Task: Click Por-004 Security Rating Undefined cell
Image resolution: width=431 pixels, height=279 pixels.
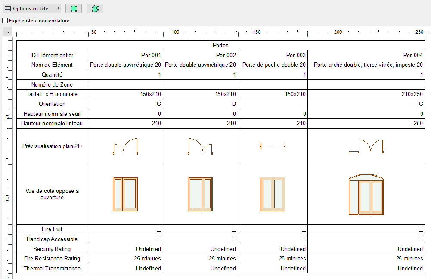Action: (366, 249)
